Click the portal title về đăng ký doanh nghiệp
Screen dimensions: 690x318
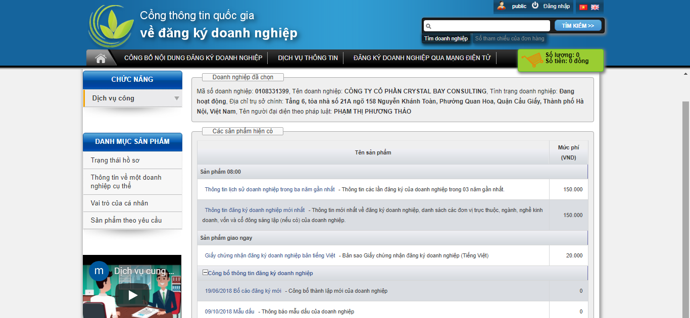[219, 33]
